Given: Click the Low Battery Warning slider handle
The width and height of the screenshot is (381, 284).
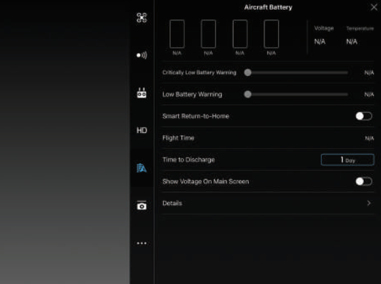Looking at the screenshot, I should pos(248,94).
